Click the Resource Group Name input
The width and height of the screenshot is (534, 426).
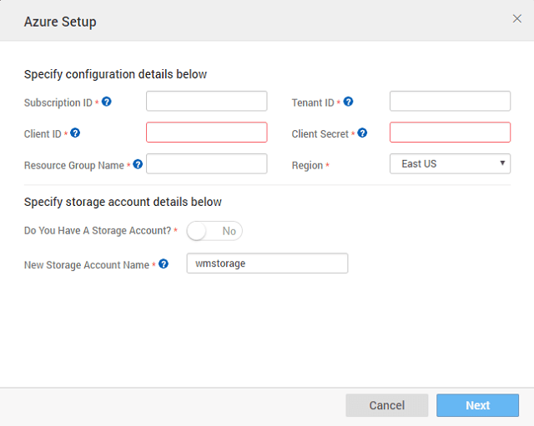pos(206,164)
